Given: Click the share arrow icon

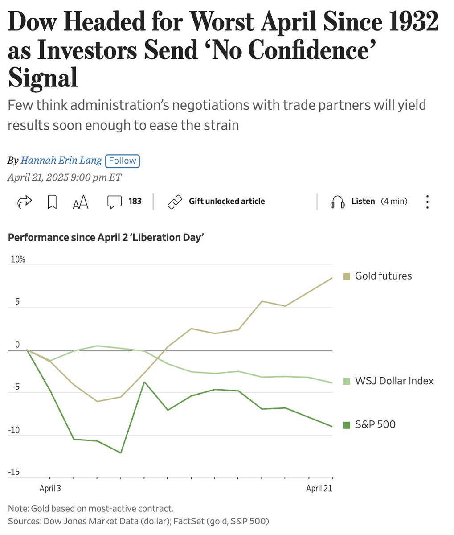Looking at the screenshot, I should pyautogui.click(x=25, y=202).
